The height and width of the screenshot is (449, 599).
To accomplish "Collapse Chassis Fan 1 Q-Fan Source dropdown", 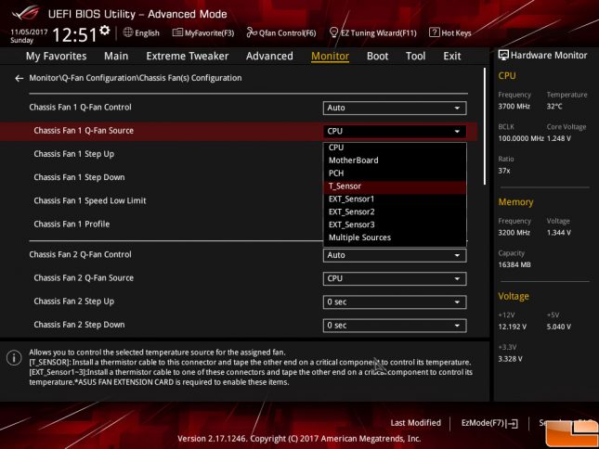I will [395, 131].
